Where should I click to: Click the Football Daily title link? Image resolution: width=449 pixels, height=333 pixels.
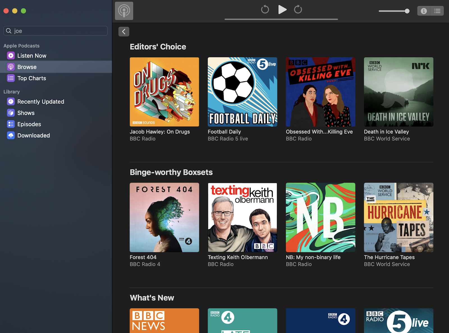pos(224,132)
